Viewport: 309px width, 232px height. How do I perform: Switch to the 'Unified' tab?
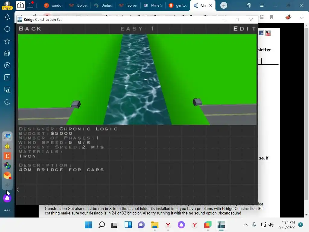coord(103,5)
